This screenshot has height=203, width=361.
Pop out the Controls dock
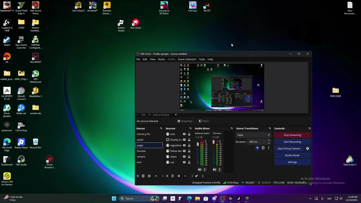point(309,129)
